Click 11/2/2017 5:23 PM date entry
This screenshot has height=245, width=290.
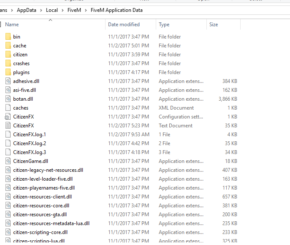pos(129,126)
